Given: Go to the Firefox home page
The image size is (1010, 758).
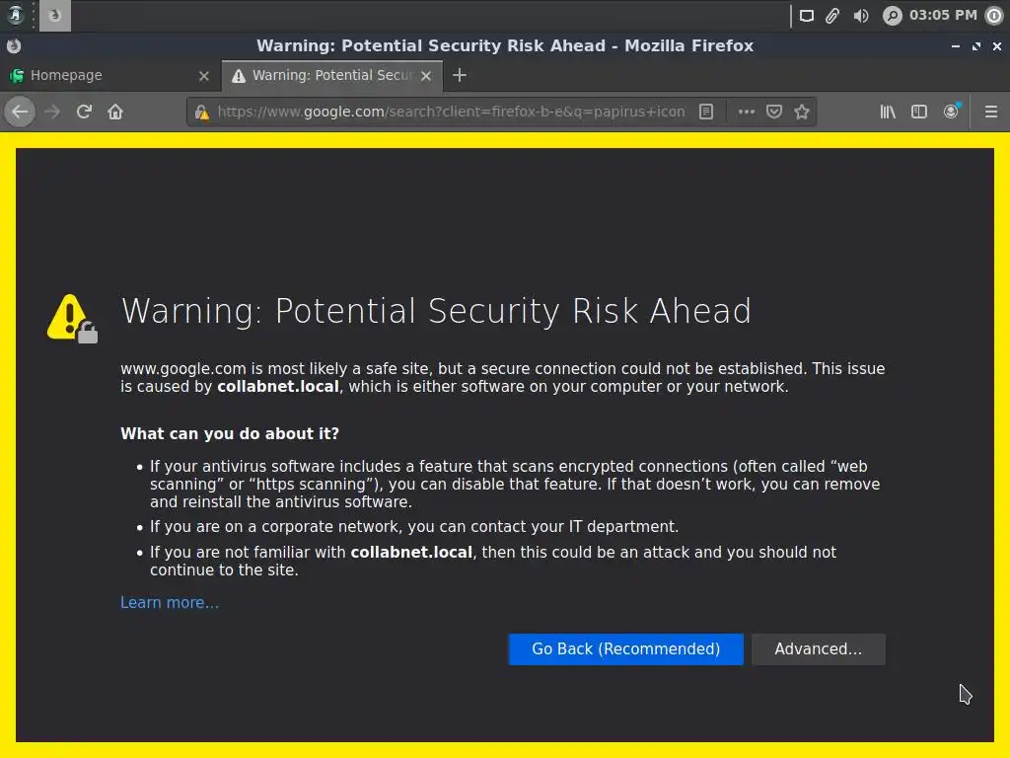Looking at the screenshot, I should click(x=115, y=112).
